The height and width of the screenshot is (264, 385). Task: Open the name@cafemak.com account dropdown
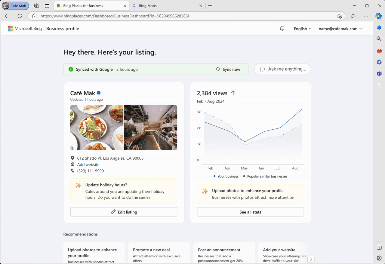pos(340,29)
